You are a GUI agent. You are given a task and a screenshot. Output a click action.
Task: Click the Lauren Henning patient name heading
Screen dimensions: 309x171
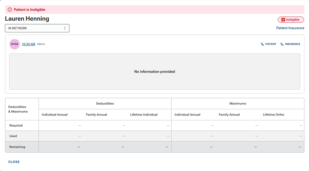[27, 19]
